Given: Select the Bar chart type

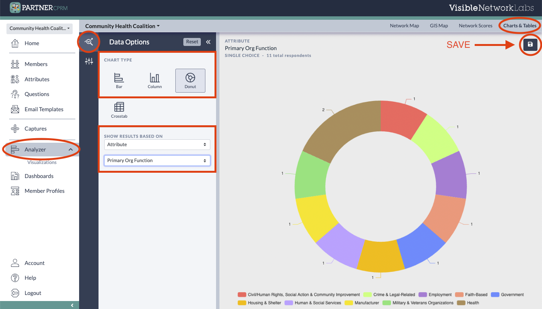Looking at the screenshot, I should [119, 80].
